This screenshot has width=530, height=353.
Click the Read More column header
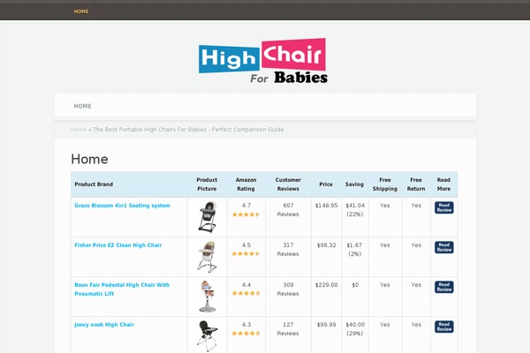point(443,184)
